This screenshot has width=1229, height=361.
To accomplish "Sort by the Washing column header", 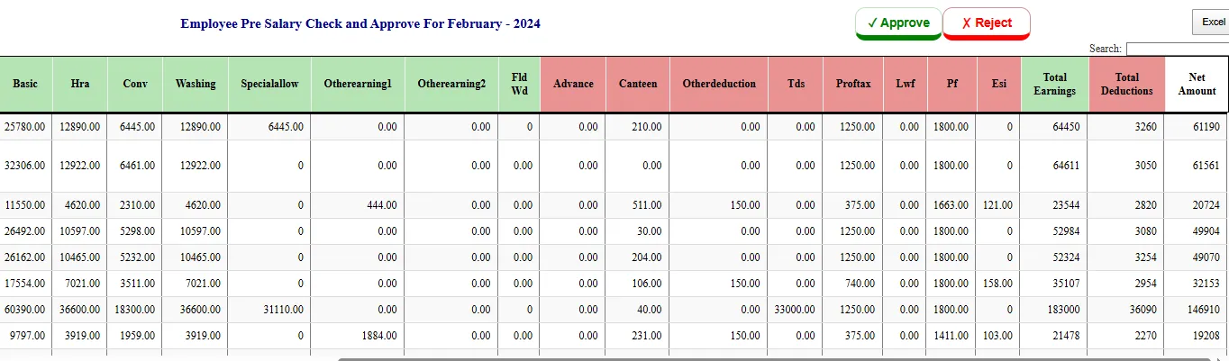I will coord(196,84).
